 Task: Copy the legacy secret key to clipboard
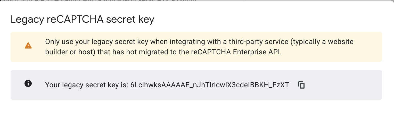[x=301, y=85]
